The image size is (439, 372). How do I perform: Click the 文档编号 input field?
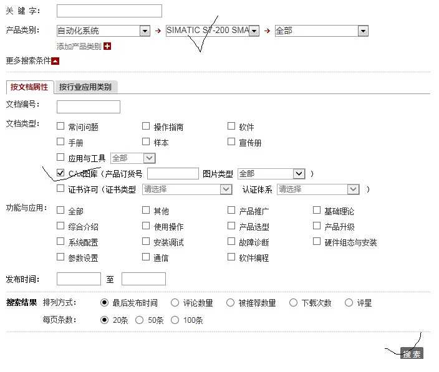point(89,107)
